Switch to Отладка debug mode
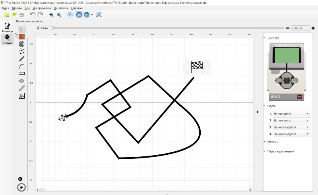 (7, 39)
